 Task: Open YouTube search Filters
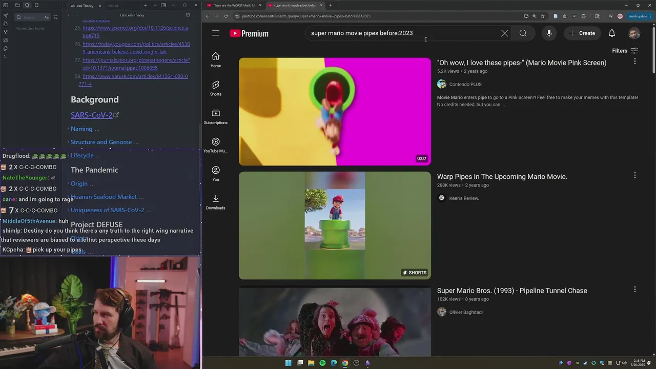pos(625,51)
